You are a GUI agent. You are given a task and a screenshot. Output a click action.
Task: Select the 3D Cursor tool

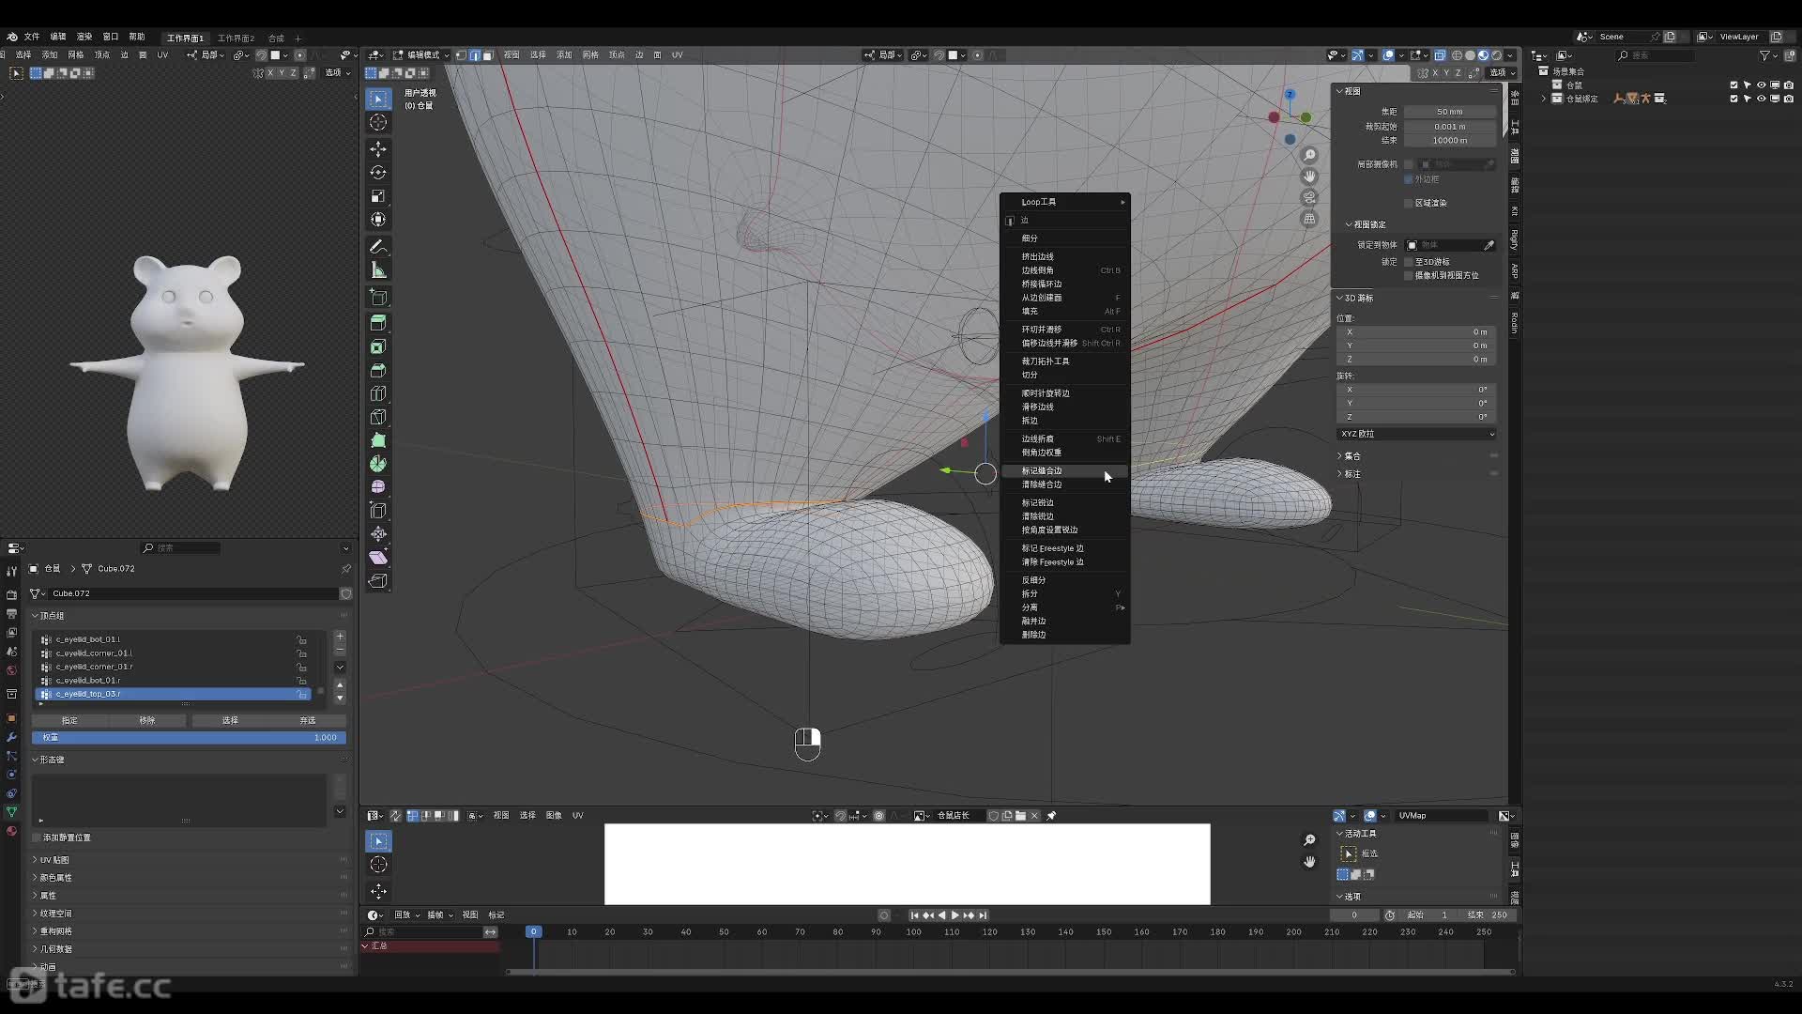378,122
